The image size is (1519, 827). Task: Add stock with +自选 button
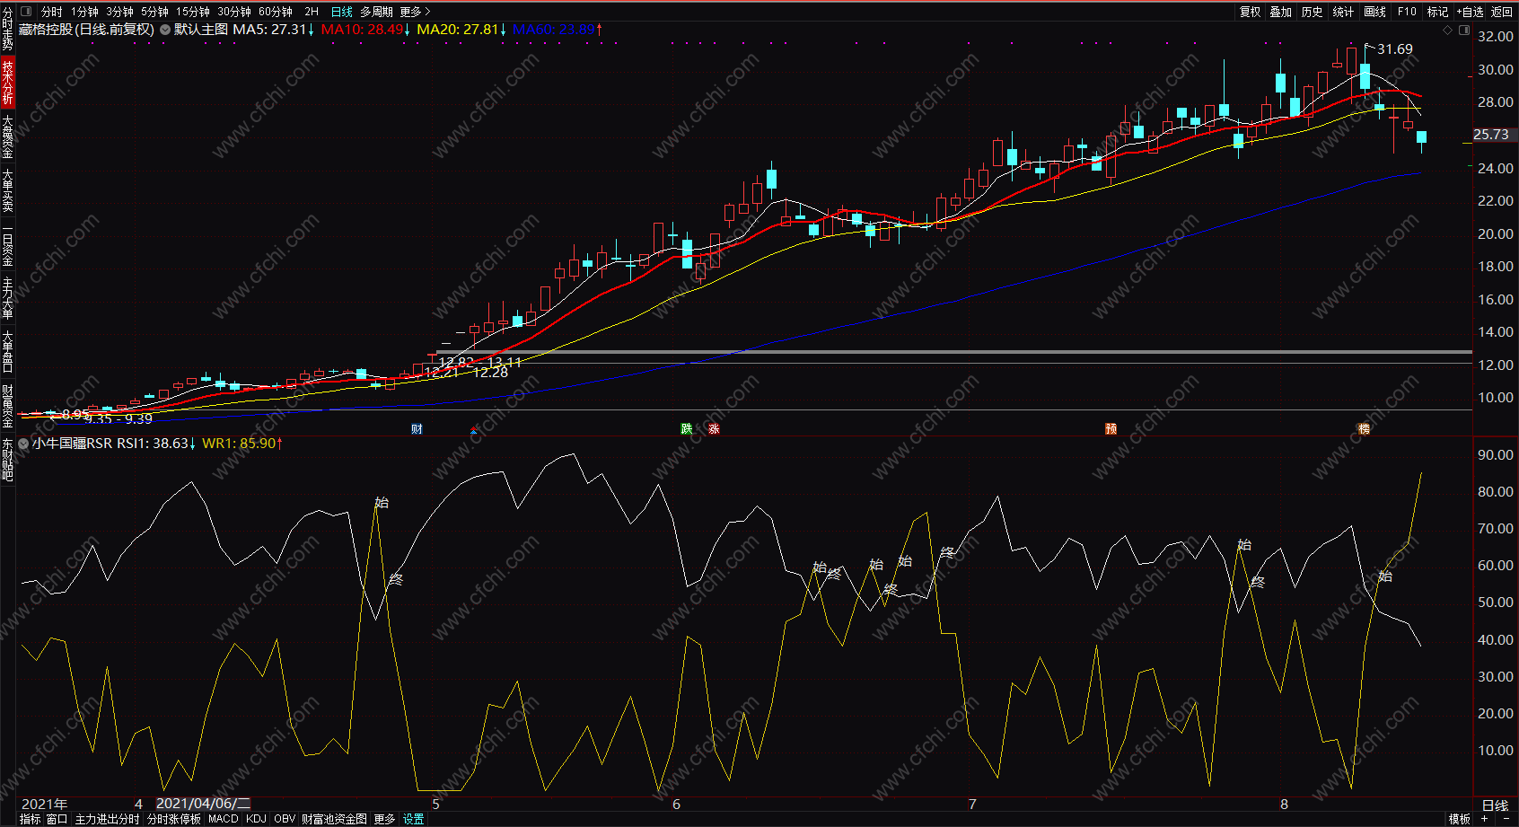1471,12
